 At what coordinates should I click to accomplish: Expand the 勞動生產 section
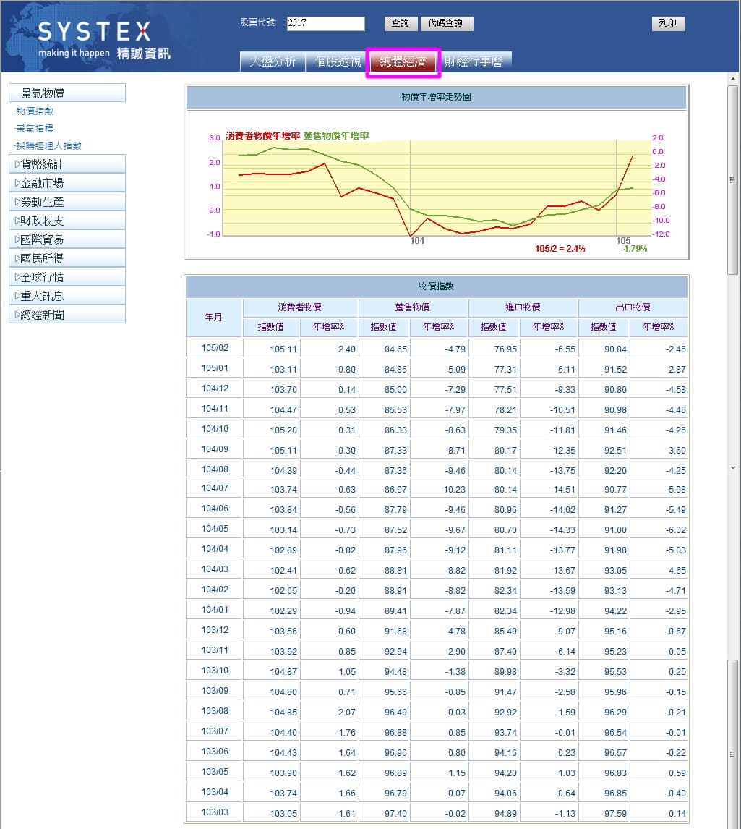(x=67, y=202)
